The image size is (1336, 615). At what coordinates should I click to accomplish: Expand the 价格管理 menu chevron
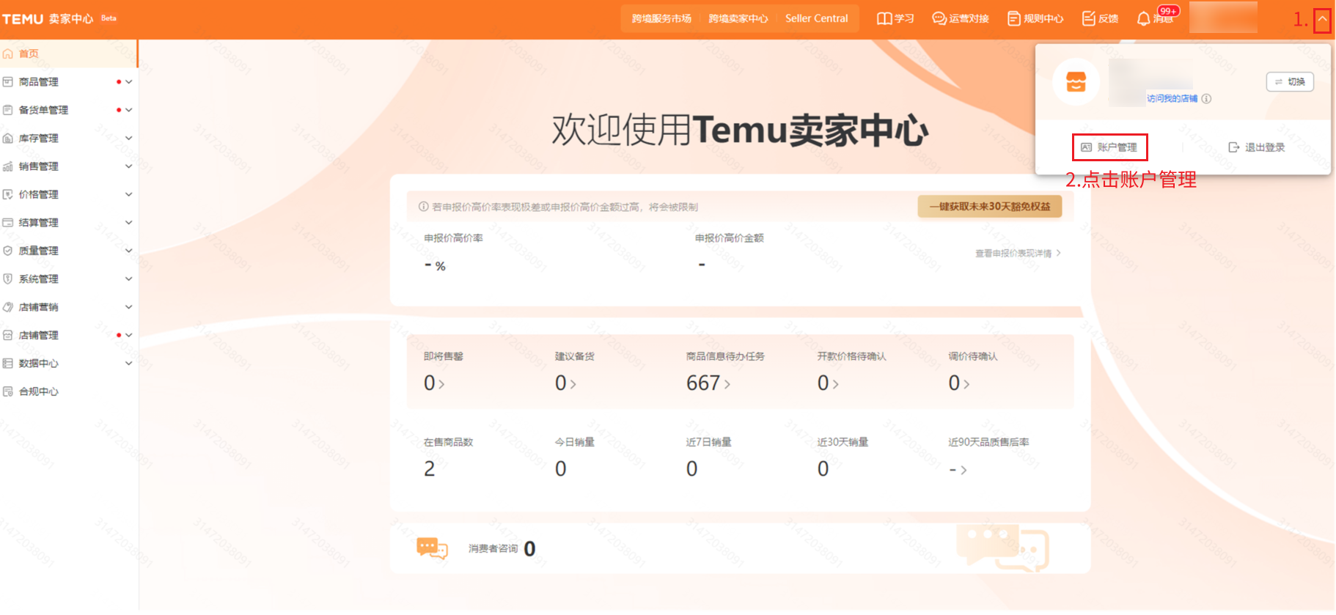(129, 194)
